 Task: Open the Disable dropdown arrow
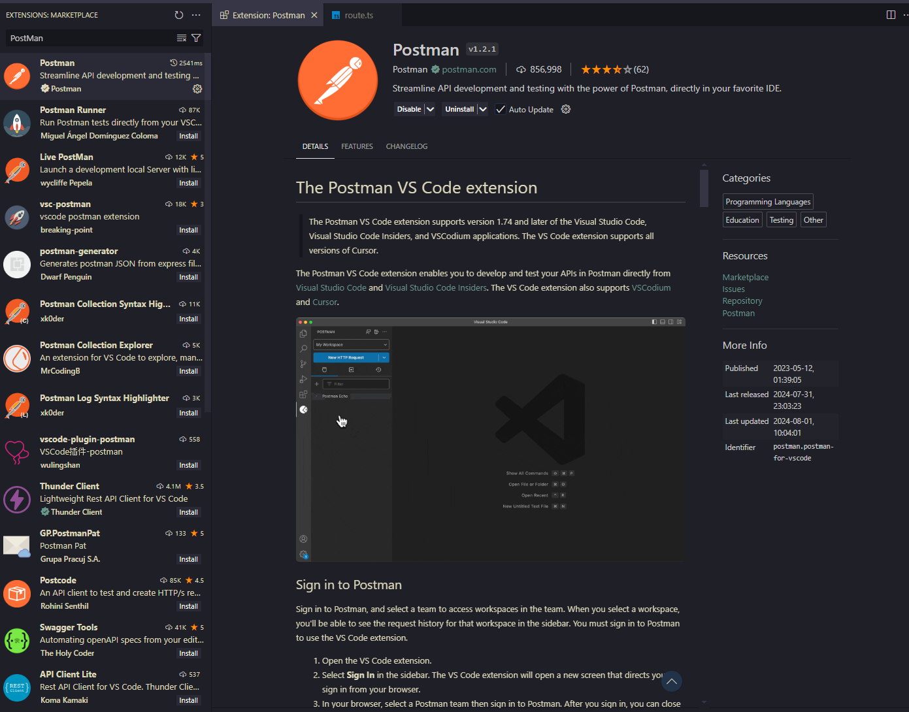click(430, 109)
